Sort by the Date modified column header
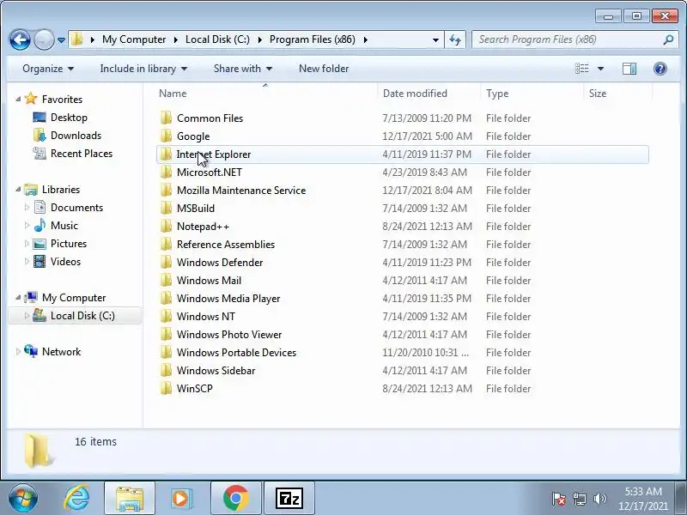This screenshot has width=687, height=515. [x=429, y=94]
